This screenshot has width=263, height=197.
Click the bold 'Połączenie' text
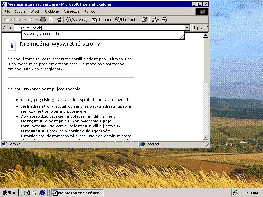[80, 126]
